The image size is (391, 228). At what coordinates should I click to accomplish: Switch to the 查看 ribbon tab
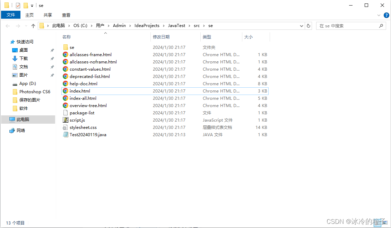(66, 15)
